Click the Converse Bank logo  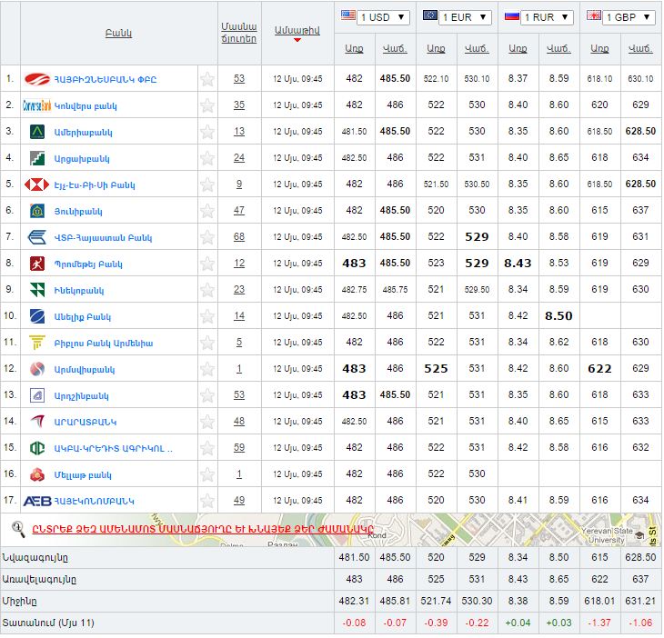point(37,105)
